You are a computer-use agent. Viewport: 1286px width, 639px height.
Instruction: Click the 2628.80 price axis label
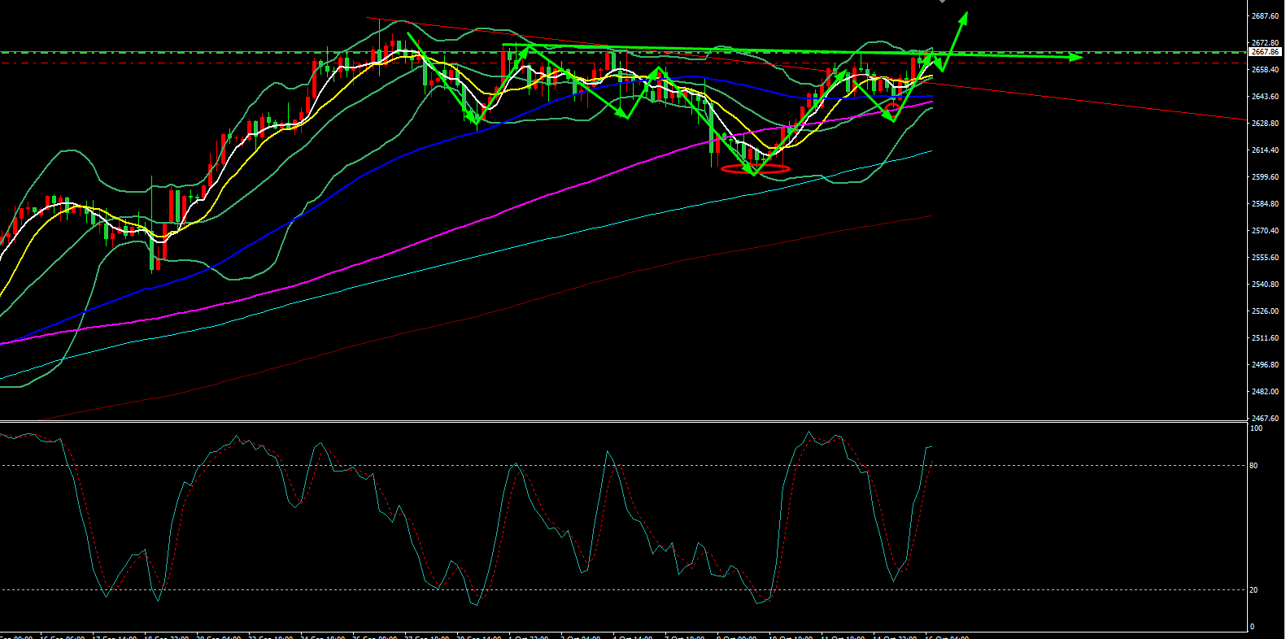[1264, 124]
